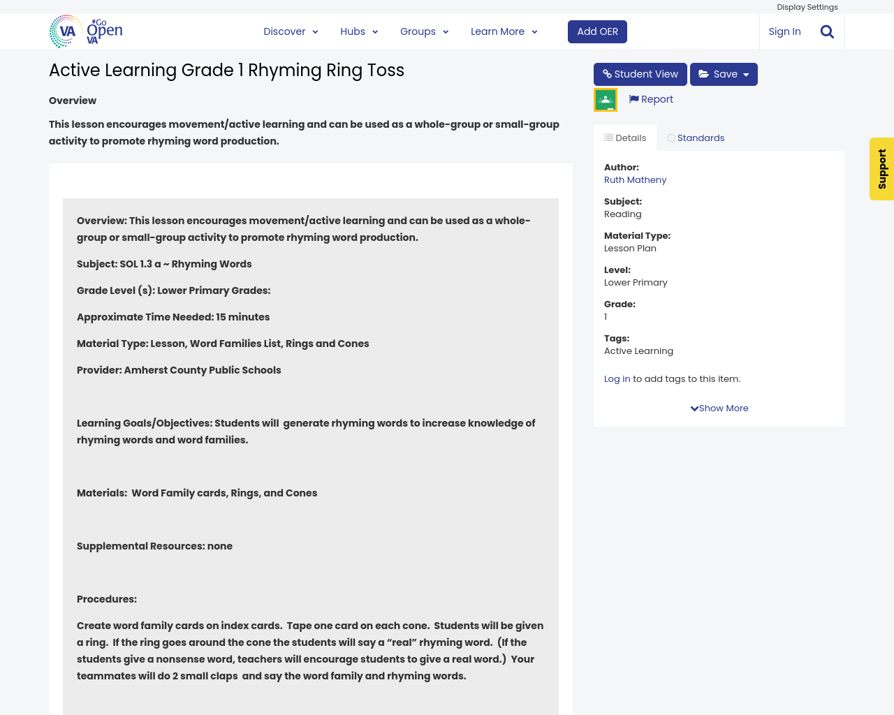This screenshot has height=715, width=894.
Task: Click Display Settings at top
Action: coord(807,6)
